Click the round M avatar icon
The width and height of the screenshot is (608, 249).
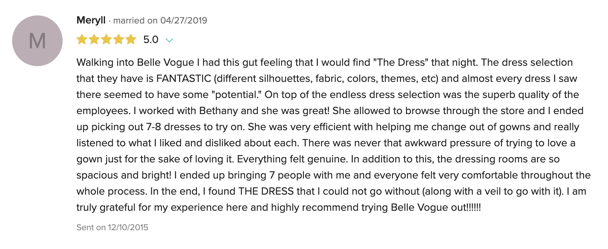(x=37, y=41)
